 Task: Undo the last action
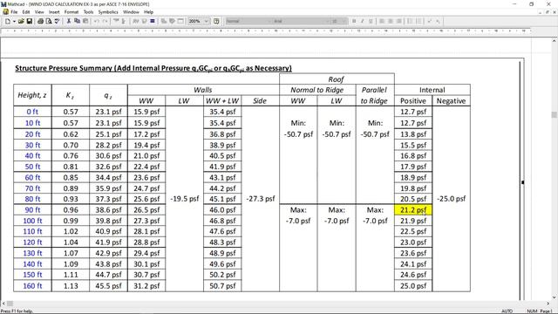point(97,21)
